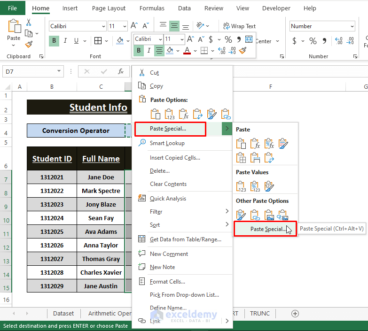The width and height of the screenshot is (368, 331).
Task: Choose the Paste Values (123) icon under Paste Values
Action: point(241,186)
